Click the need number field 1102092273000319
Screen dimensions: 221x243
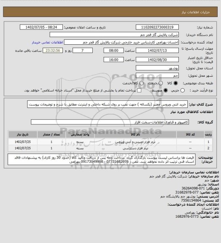pos(157,27)
